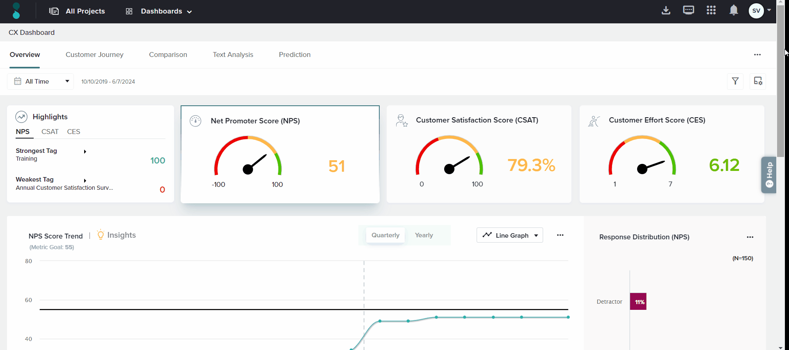Expand the Strongest Tag arrow
The width and height of the screenshot is (789, 350).
click(x=85, y=152)
